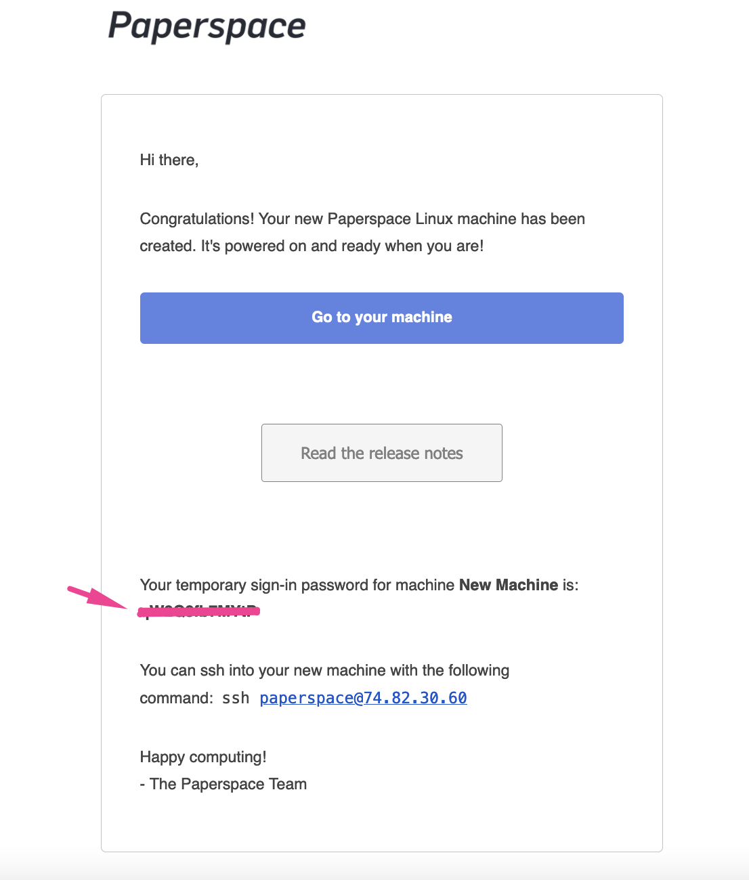Select "- The Paperspace Team" signature
749x880 pixels.
pyautogui.click(x=223, y=784)
